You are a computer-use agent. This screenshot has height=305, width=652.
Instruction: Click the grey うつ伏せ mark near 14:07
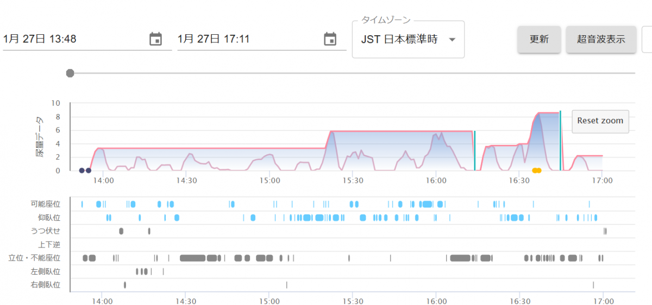[121, 231]
